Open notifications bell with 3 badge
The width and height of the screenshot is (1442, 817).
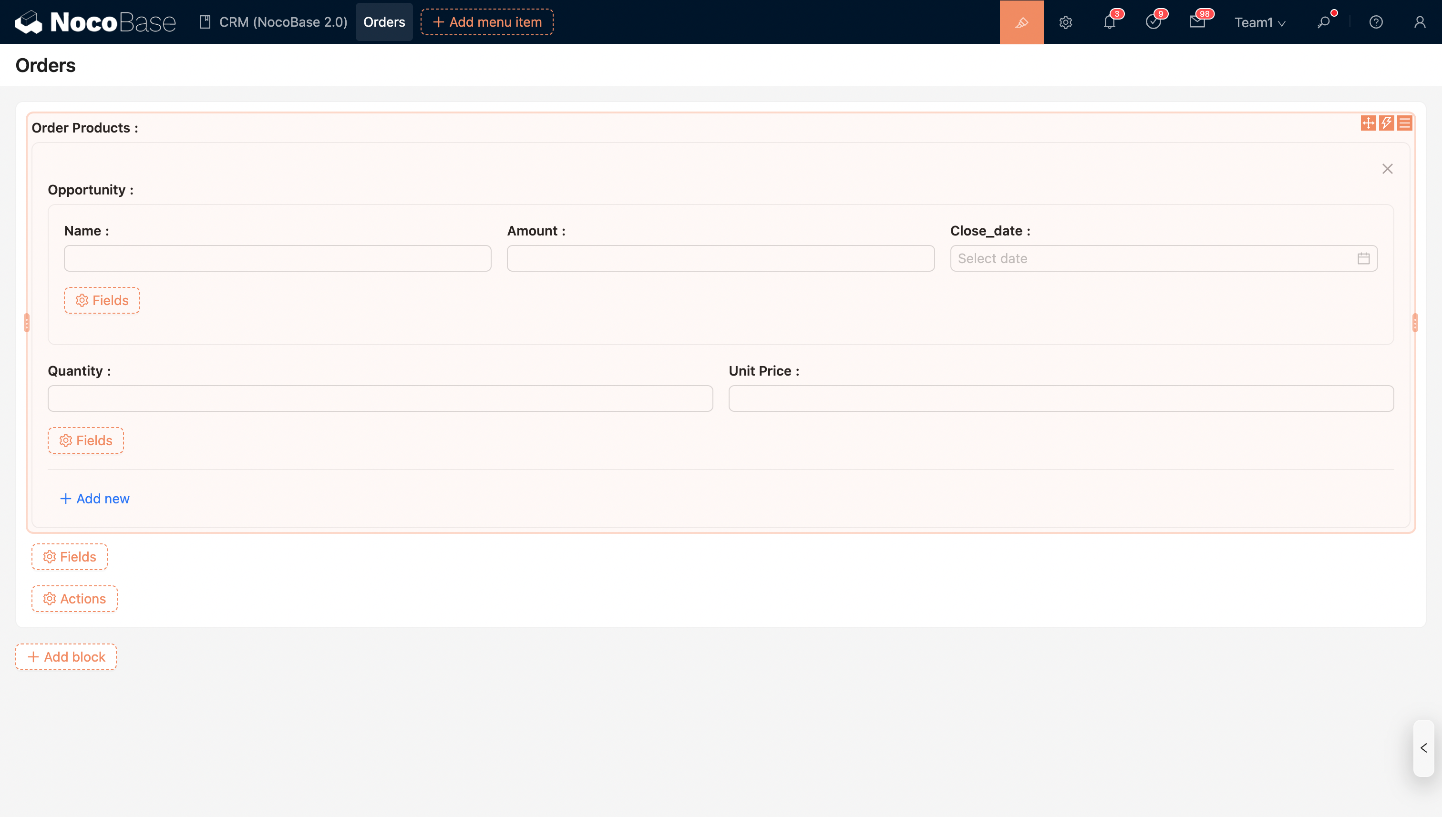(1109, 22)
